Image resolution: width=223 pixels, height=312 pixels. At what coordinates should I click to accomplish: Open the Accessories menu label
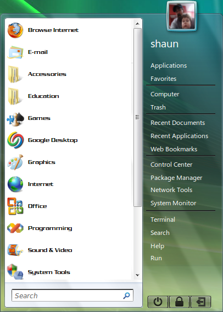47,74
